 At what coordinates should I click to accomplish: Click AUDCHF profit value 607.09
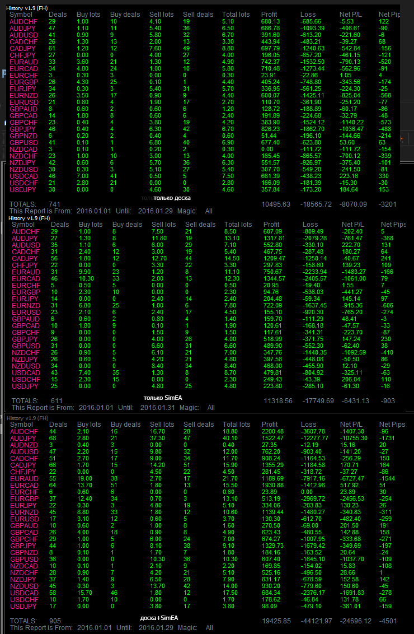click(272, 231)
